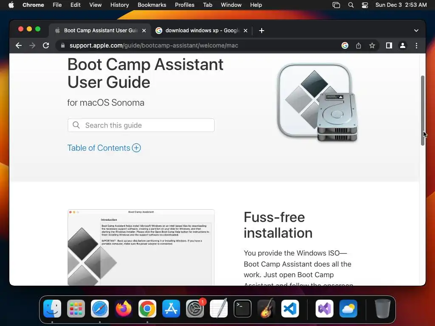Click the Search this guide field
The image size is (435, 326).
click(x=141, y=125)
